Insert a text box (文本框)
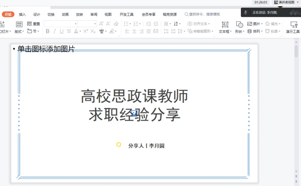 (x=225, y=27)
